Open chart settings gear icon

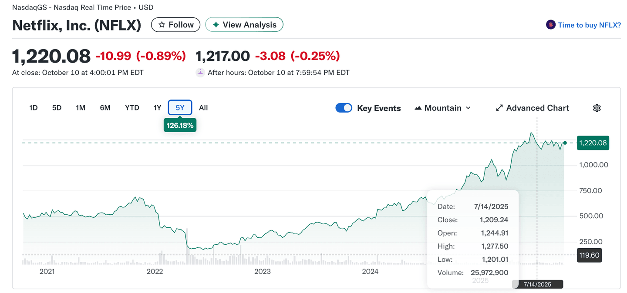(x=597, y=108)
